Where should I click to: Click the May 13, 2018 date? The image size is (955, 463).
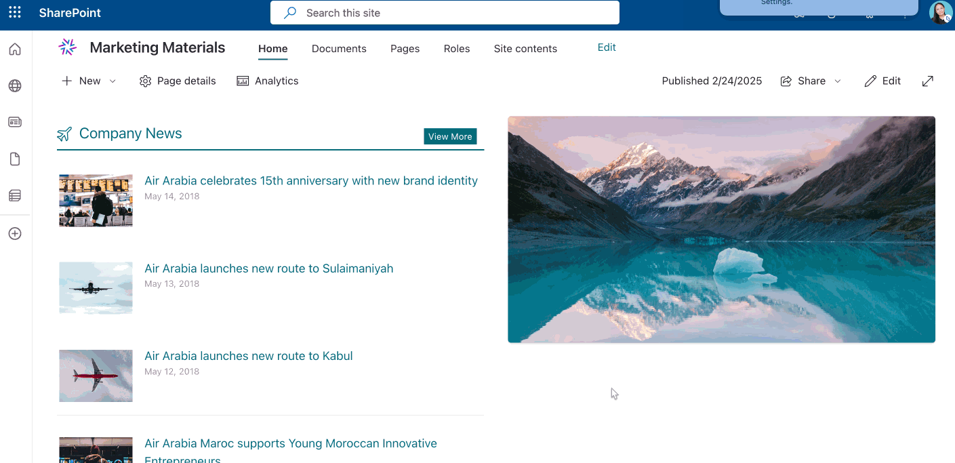click(x=171, y=284)
